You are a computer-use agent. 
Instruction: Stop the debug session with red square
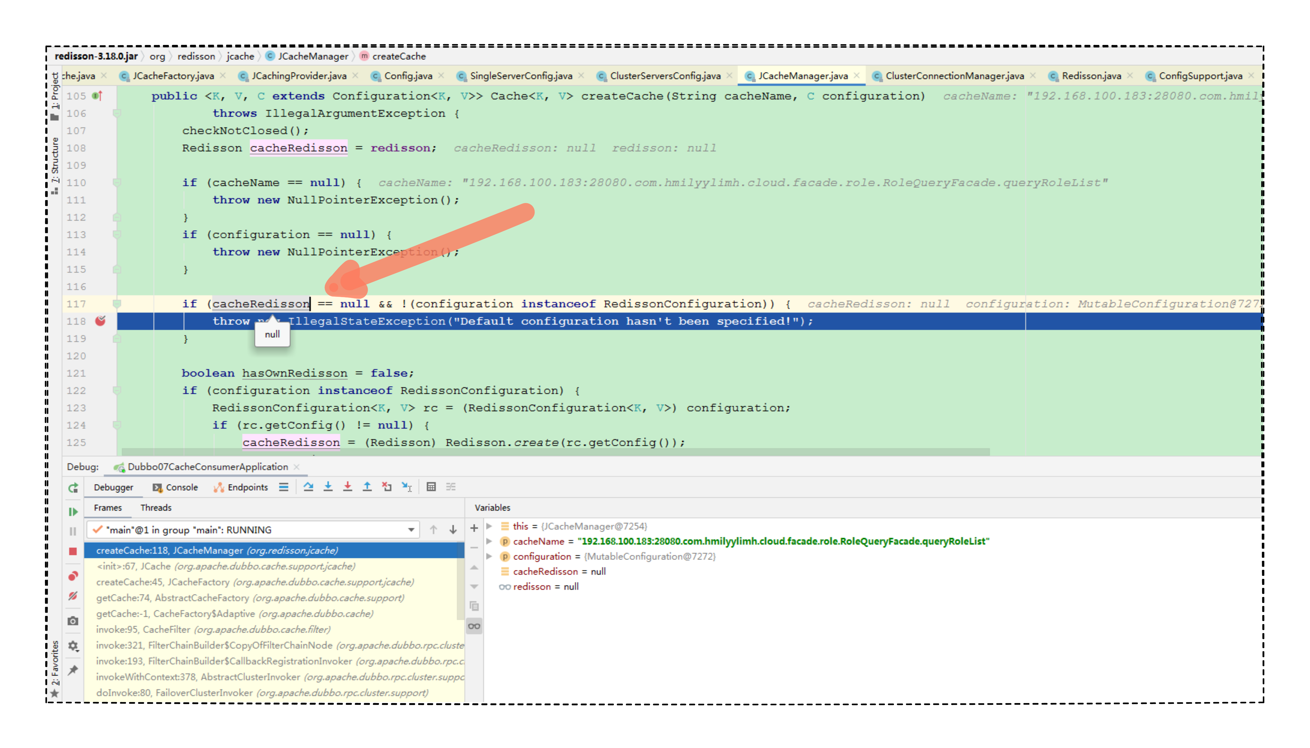click(73, 551)
